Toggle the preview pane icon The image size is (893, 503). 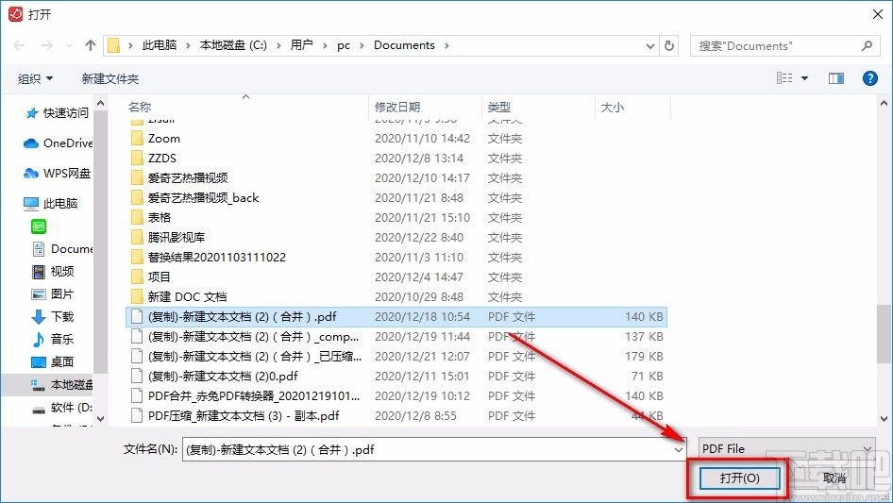836,78
